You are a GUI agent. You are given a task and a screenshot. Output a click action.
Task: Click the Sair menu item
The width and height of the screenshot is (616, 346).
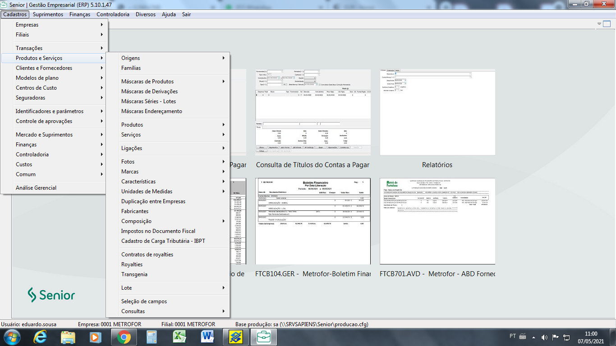(186, 14)
